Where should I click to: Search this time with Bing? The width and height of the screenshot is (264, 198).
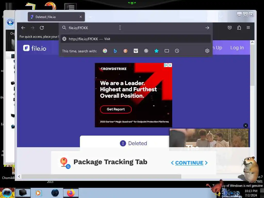tap(115, 51)
